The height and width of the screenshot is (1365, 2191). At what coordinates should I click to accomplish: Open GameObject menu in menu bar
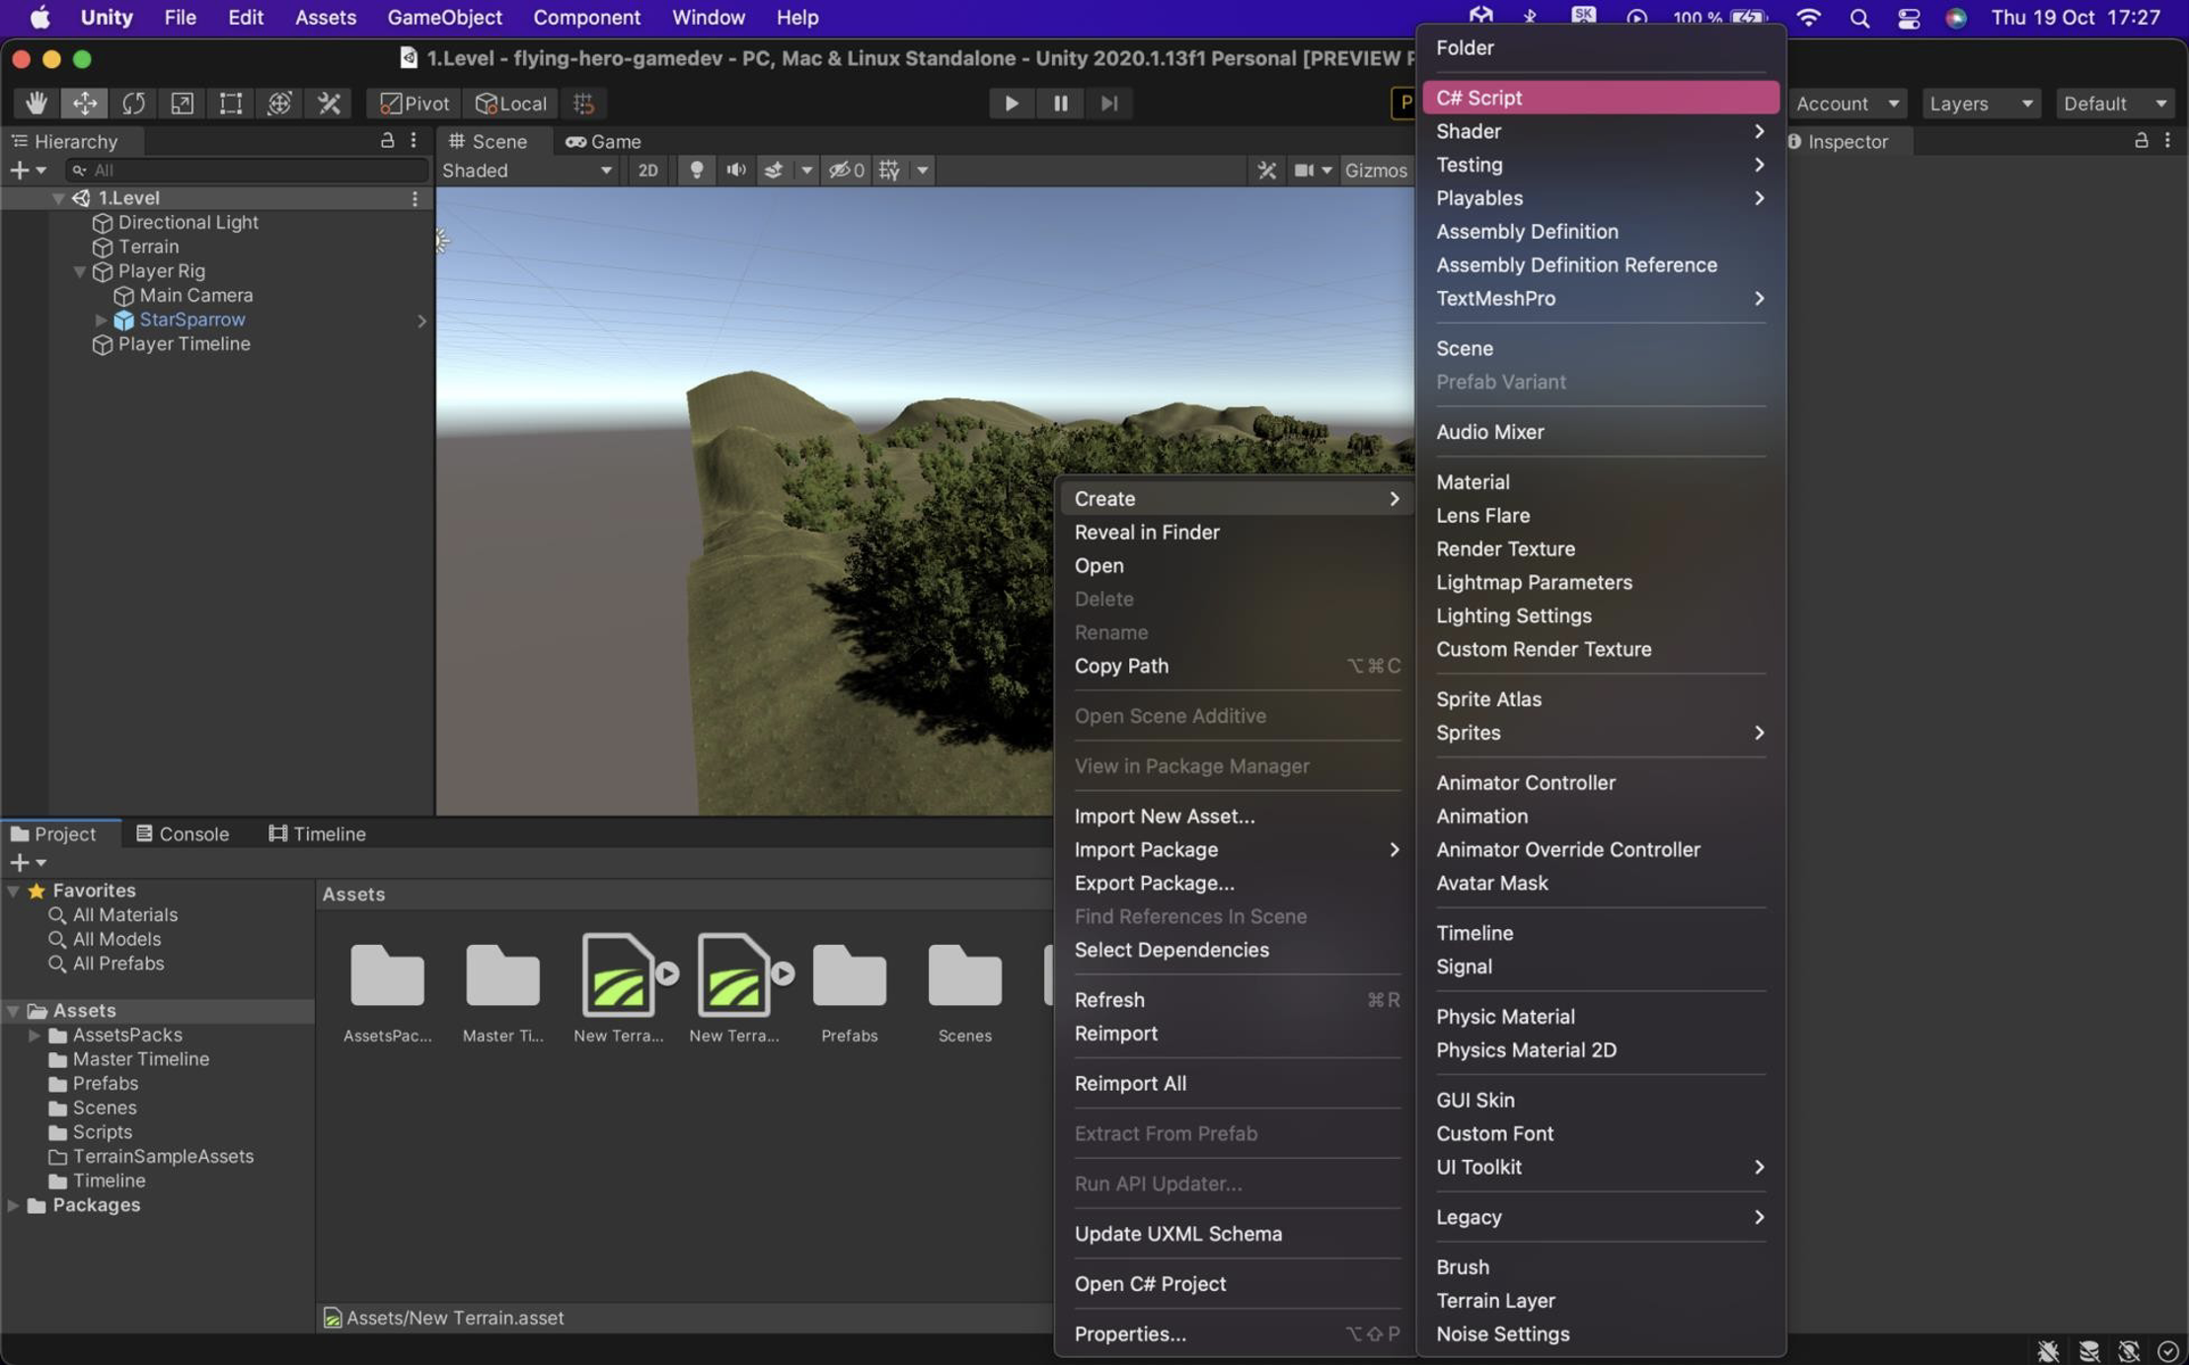point(445,17)
